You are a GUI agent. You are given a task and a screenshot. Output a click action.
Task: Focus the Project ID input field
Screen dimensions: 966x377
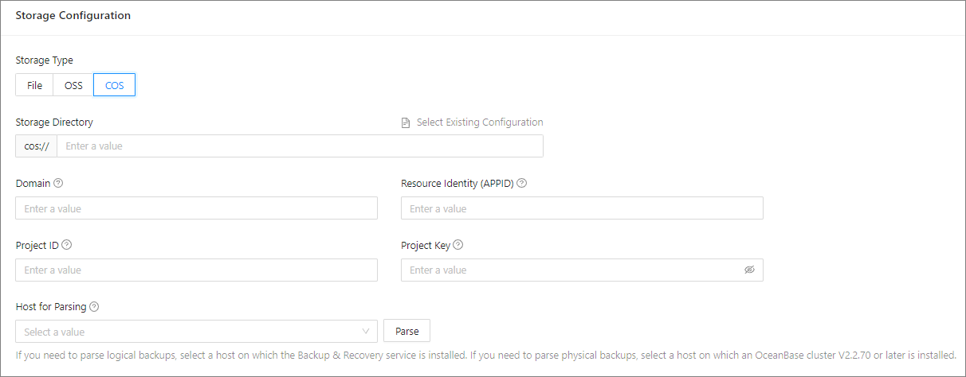coord(196,270)
